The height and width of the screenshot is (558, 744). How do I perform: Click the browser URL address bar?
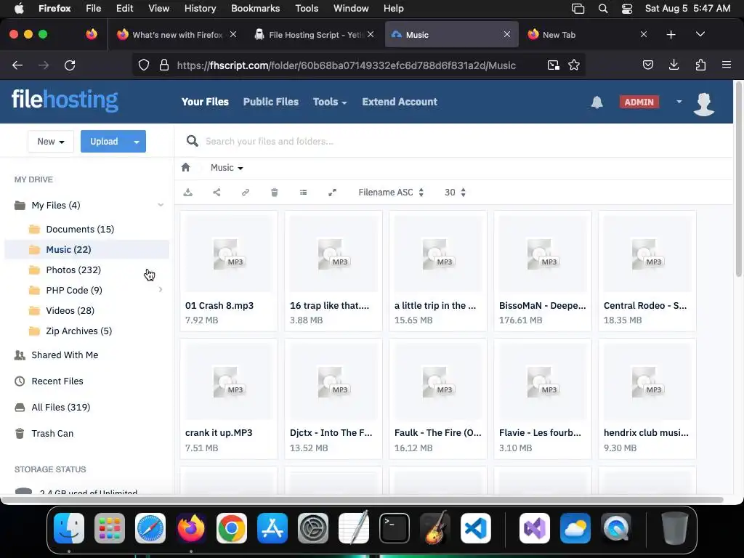pos(347,65)
